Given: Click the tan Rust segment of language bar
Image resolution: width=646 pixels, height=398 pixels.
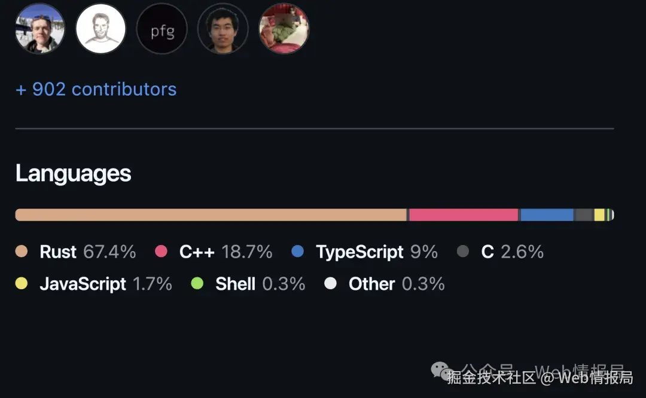Looking at the screenshot, I should pyautogui.click(x=211, y=215).
